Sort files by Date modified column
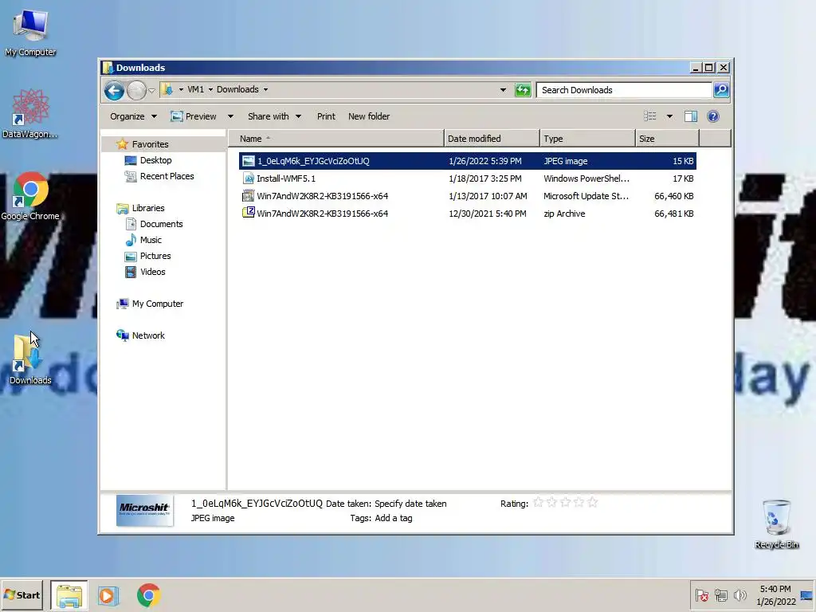Image resolution: width=816 pixels, height=612 pixels. coord(492,139)
